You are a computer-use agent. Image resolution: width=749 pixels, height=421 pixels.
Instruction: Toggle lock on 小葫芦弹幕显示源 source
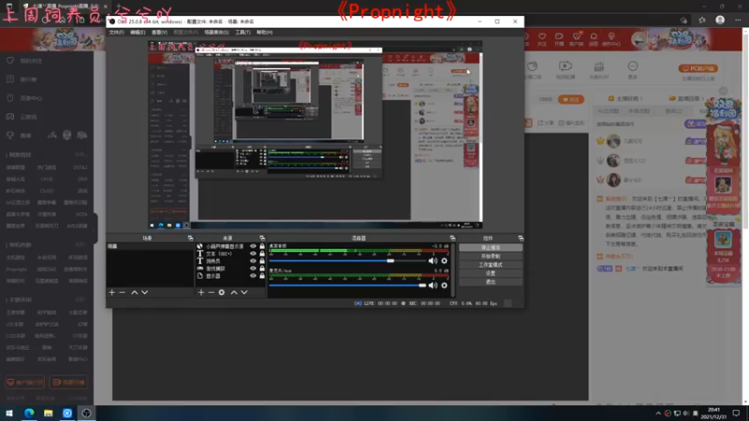pos(262,246)
